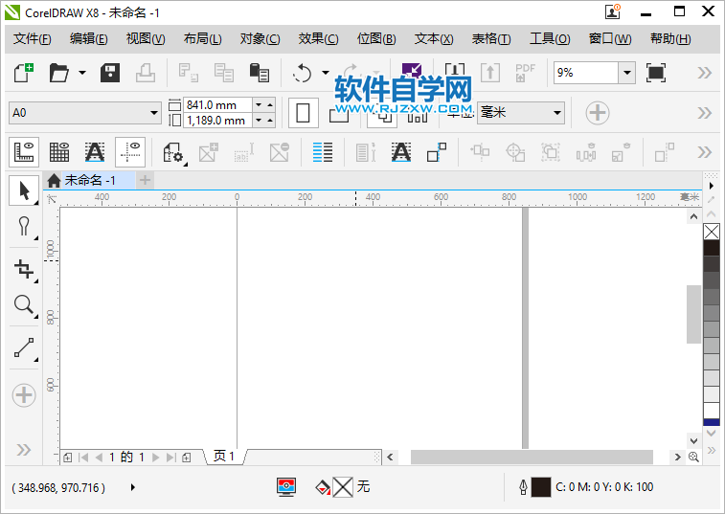725x514 pixels.
Task: Click the full-screen preview icon
Action: pyautogui.click(x=656, y=73)
